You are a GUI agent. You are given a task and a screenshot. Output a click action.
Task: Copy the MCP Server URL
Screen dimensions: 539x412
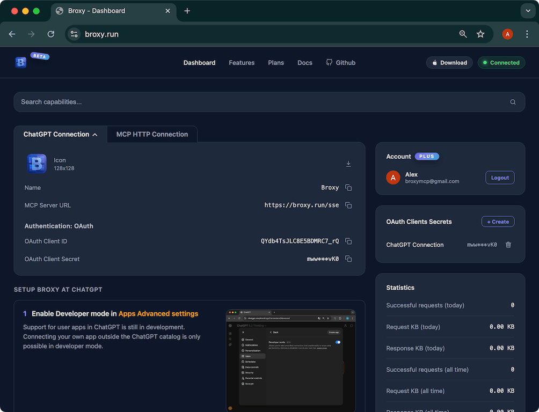pos(348,205)
